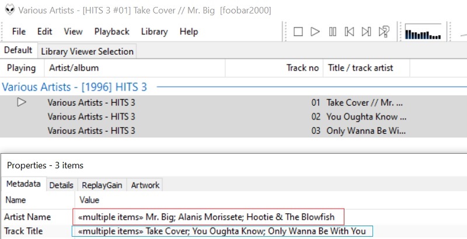Open the Help menu
The image size is (467, 239).
tap(189, 32)
